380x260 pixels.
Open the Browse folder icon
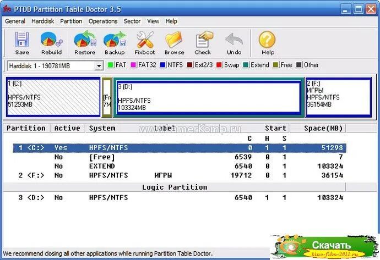[174, 43]
